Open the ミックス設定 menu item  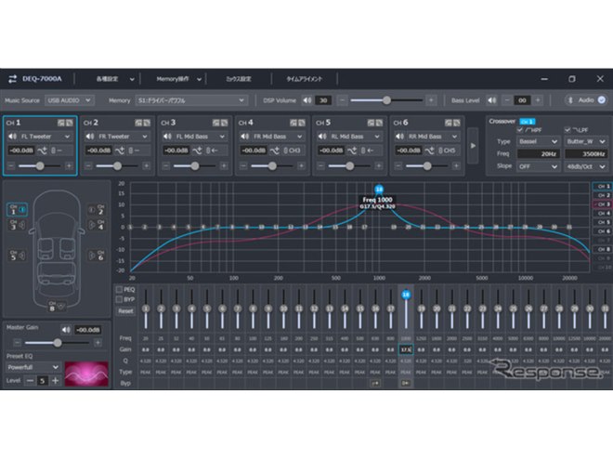[239, 79]
